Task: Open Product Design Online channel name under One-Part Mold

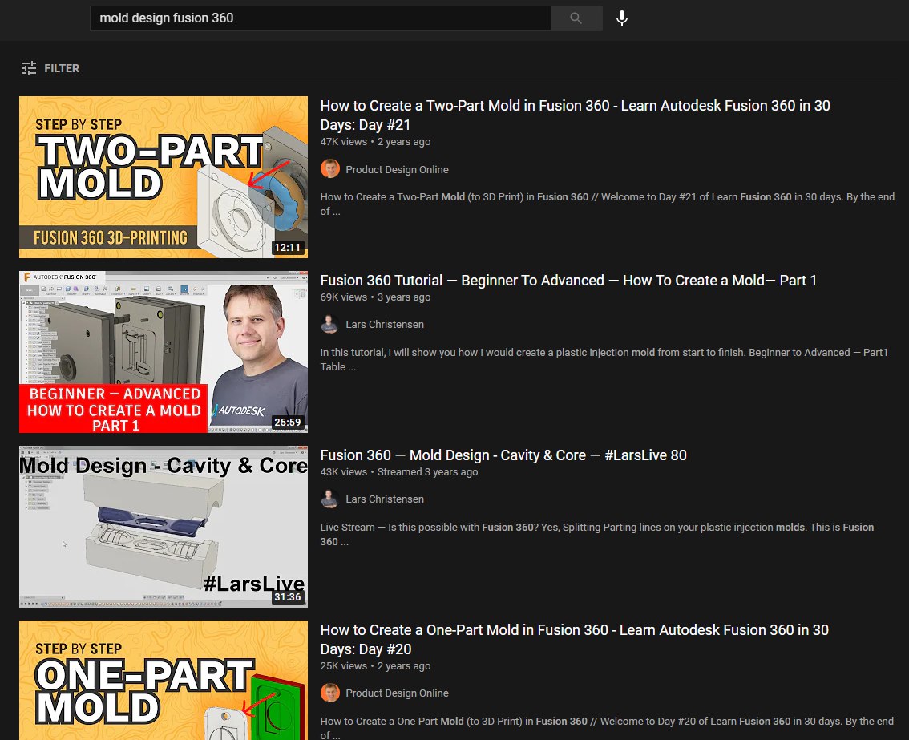Action: click(397, 693)
